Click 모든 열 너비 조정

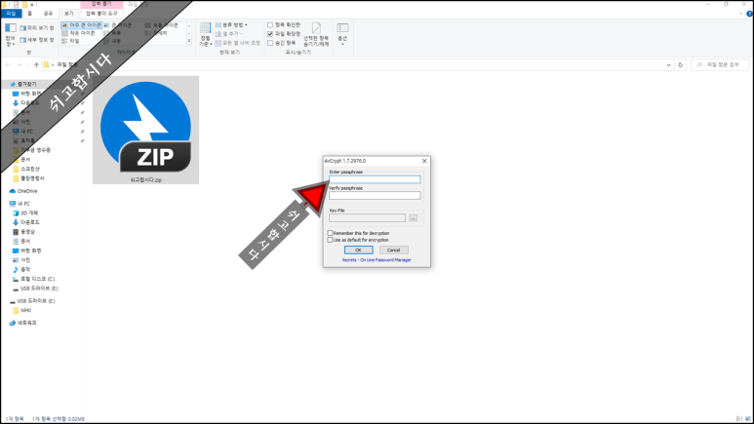238,43
